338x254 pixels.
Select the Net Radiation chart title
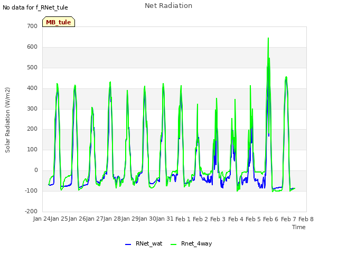pos(168,6)
